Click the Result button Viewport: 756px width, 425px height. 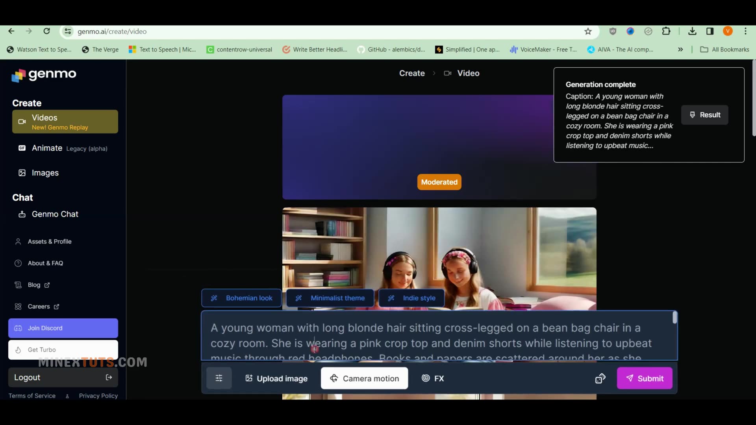(x=704, y=115)
